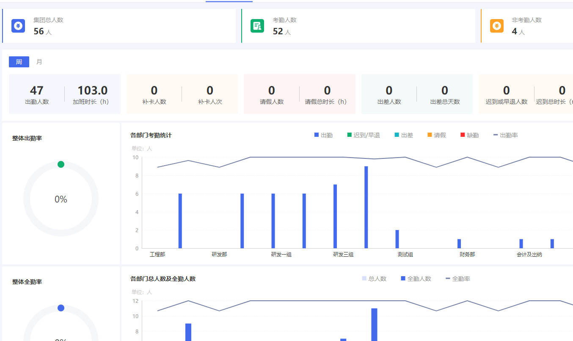The height and width of the screenshot is (341, 573).
Task: Click the 103.0 加班时长 value
Action: point(93,90)
